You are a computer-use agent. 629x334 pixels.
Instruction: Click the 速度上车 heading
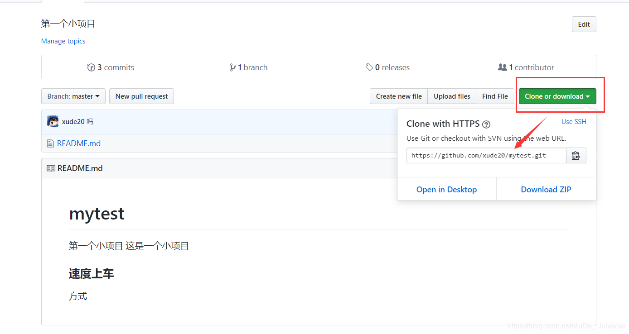[91, 273]
